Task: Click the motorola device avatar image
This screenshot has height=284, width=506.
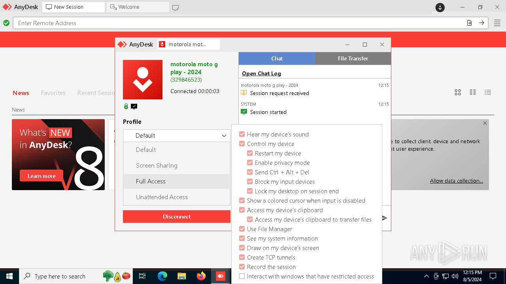Action: pyautogui.click(x=143, y=80)
